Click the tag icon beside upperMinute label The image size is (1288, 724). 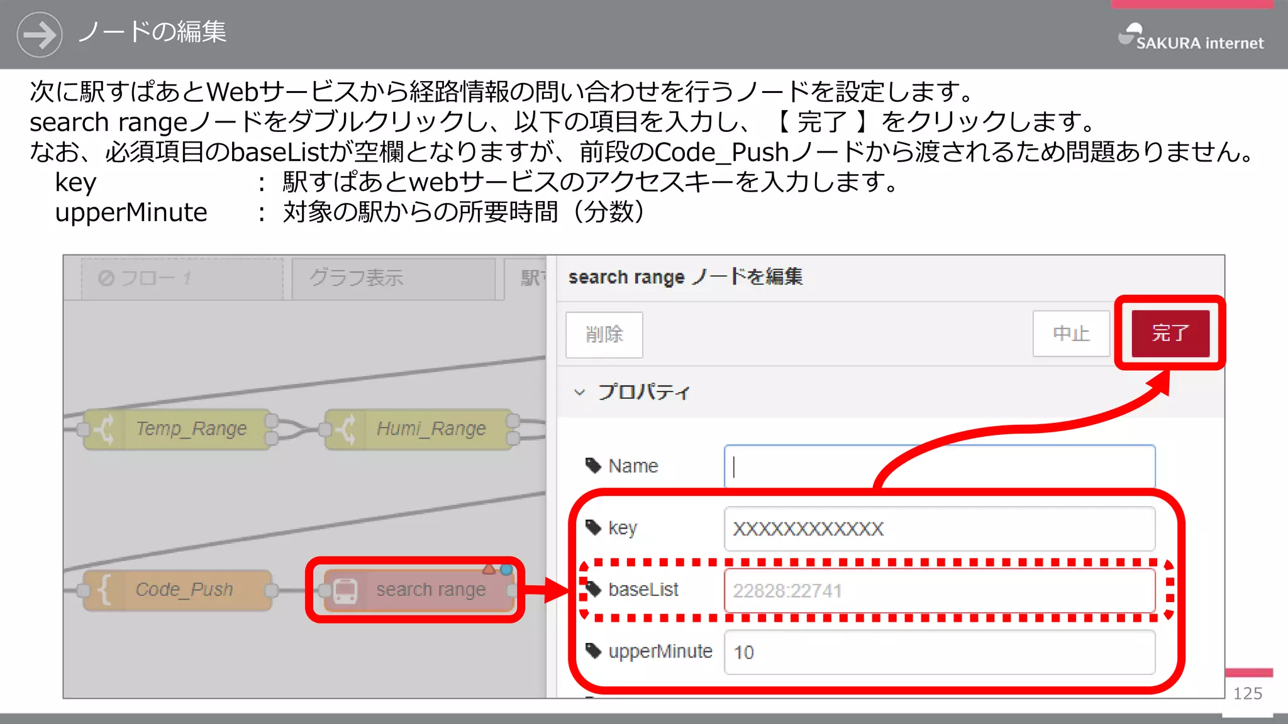[x=593, y=650]
